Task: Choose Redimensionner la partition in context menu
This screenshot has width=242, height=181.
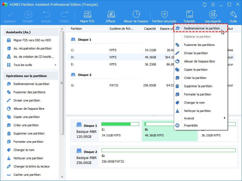Action: pos(202,28)
